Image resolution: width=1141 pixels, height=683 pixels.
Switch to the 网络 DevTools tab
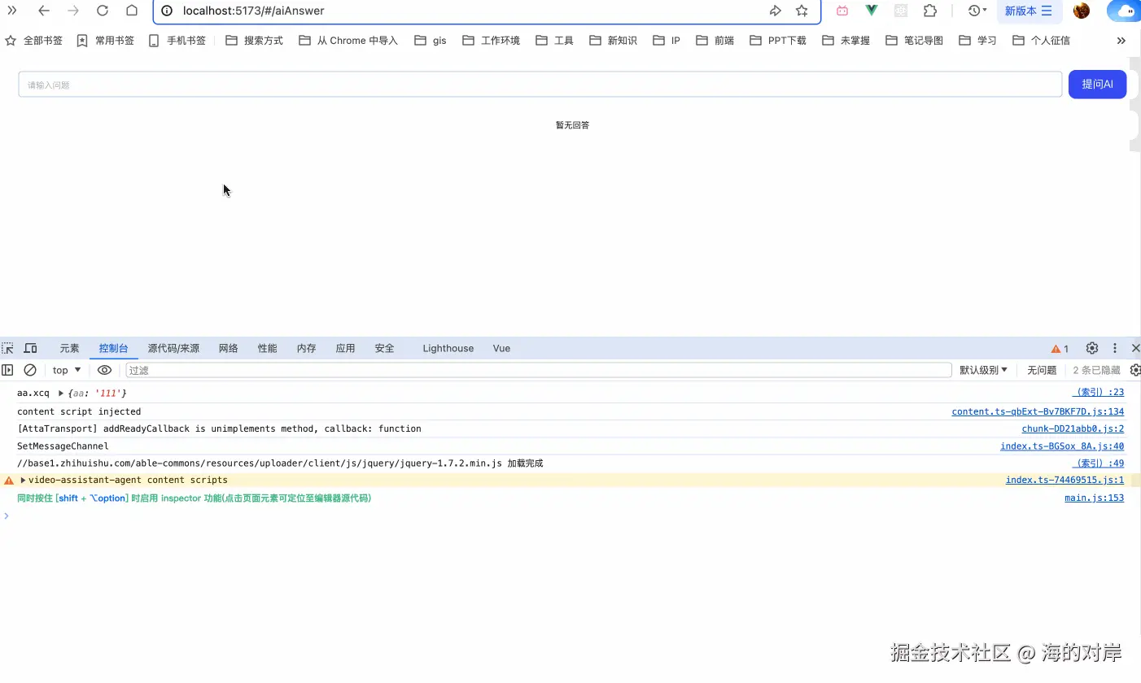tap(228, 348)
